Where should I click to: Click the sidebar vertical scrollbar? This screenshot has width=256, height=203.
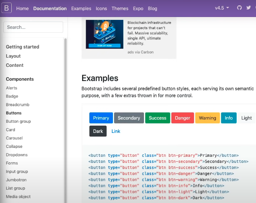(66, 120)
